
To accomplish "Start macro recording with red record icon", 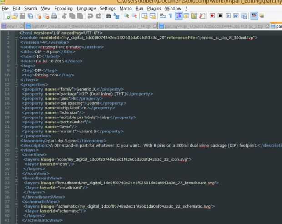I will [212, 16].
